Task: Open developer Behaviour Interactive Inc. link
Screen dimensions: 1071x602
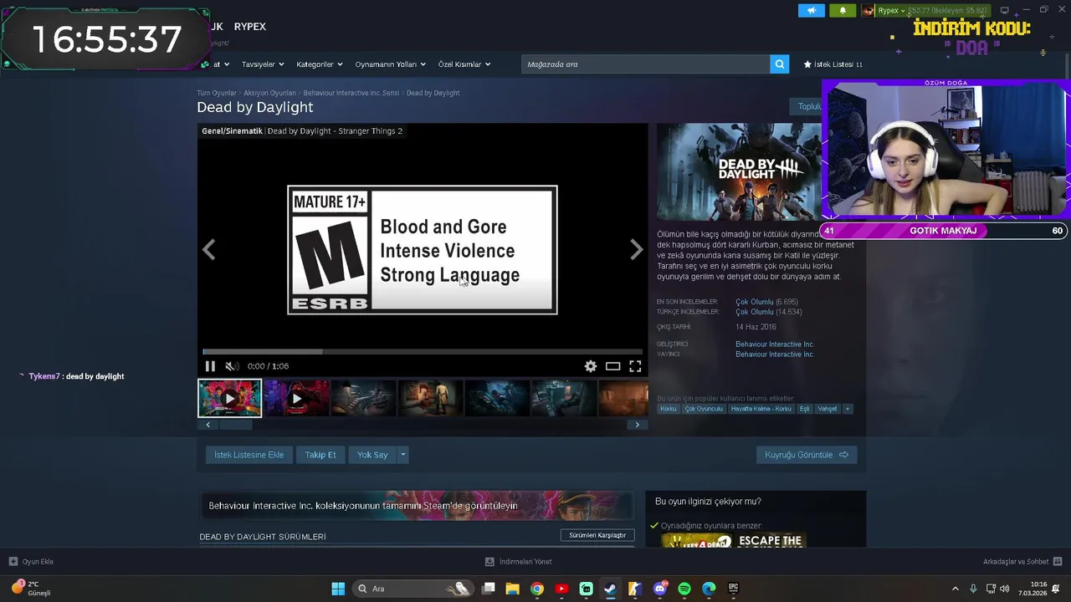Action: coord(775,344)
